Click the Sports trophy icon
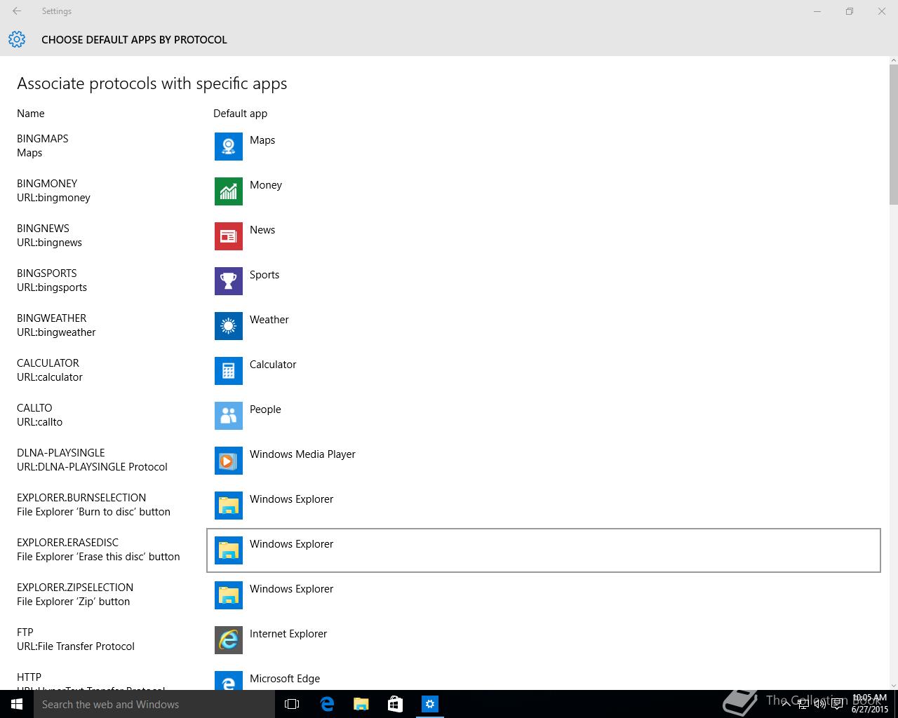 pyautogui.click(x=229, y=281)
